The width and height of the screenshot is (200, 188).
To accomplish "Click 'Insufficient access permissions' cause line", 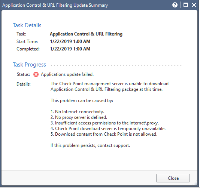I will pyautogui.click(x=104, y=123).
